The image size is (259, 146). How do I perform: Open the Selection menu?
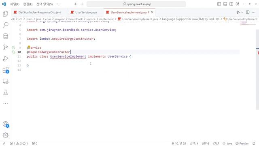[x=44, y=4]
